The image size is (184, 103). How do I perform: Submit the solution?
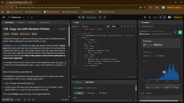[91, 17]
